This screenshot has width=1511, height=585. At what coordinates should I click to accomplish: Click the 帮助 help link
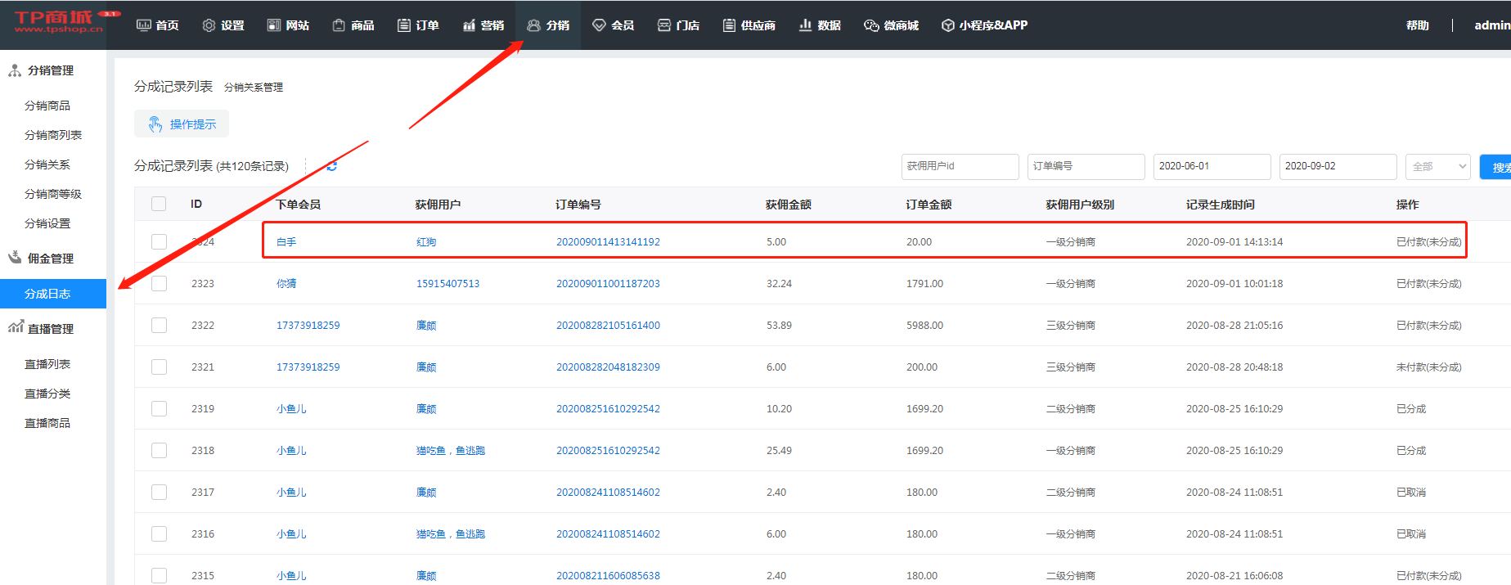coord(1418,25)
